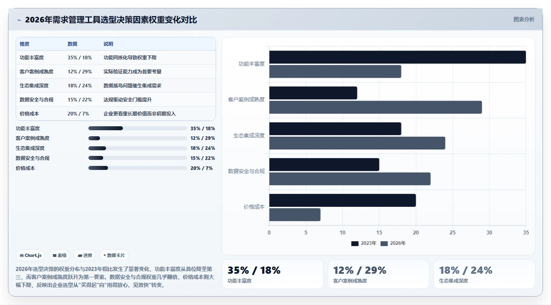Click the 功能丰富度 progress bar

point(138,128)
